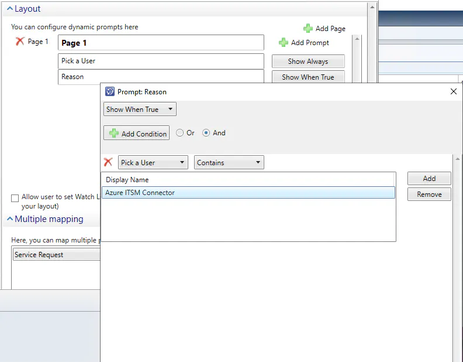Click the Page 1 title field
The width and height of the screenshot is (463, 362).
161,43
